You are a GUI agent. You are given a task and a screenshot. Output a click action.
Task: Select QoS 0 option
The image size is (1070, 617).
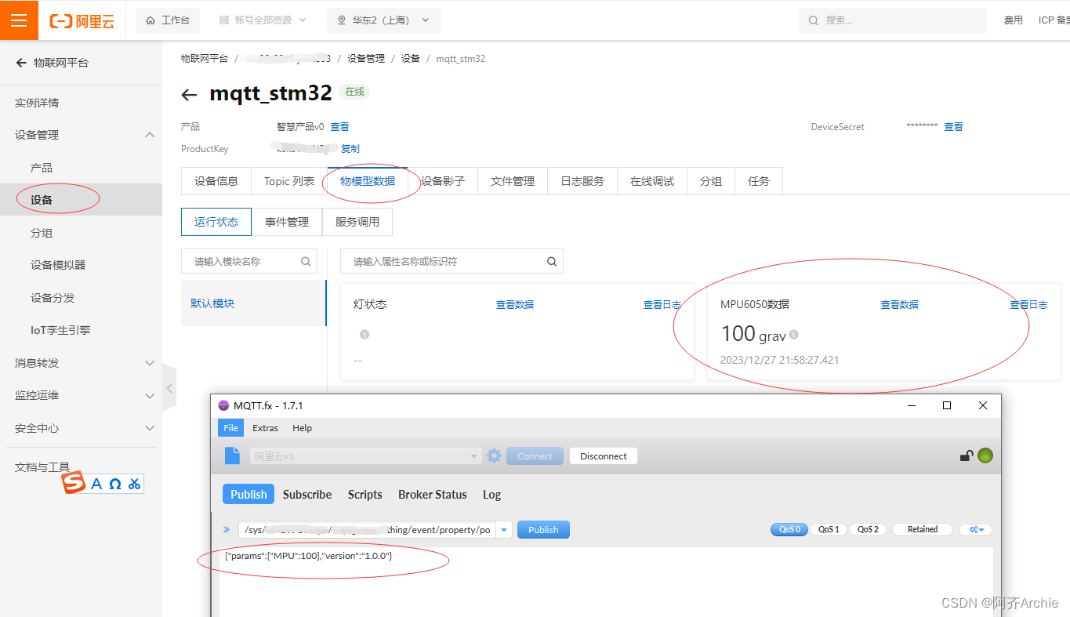pos(789,530)
